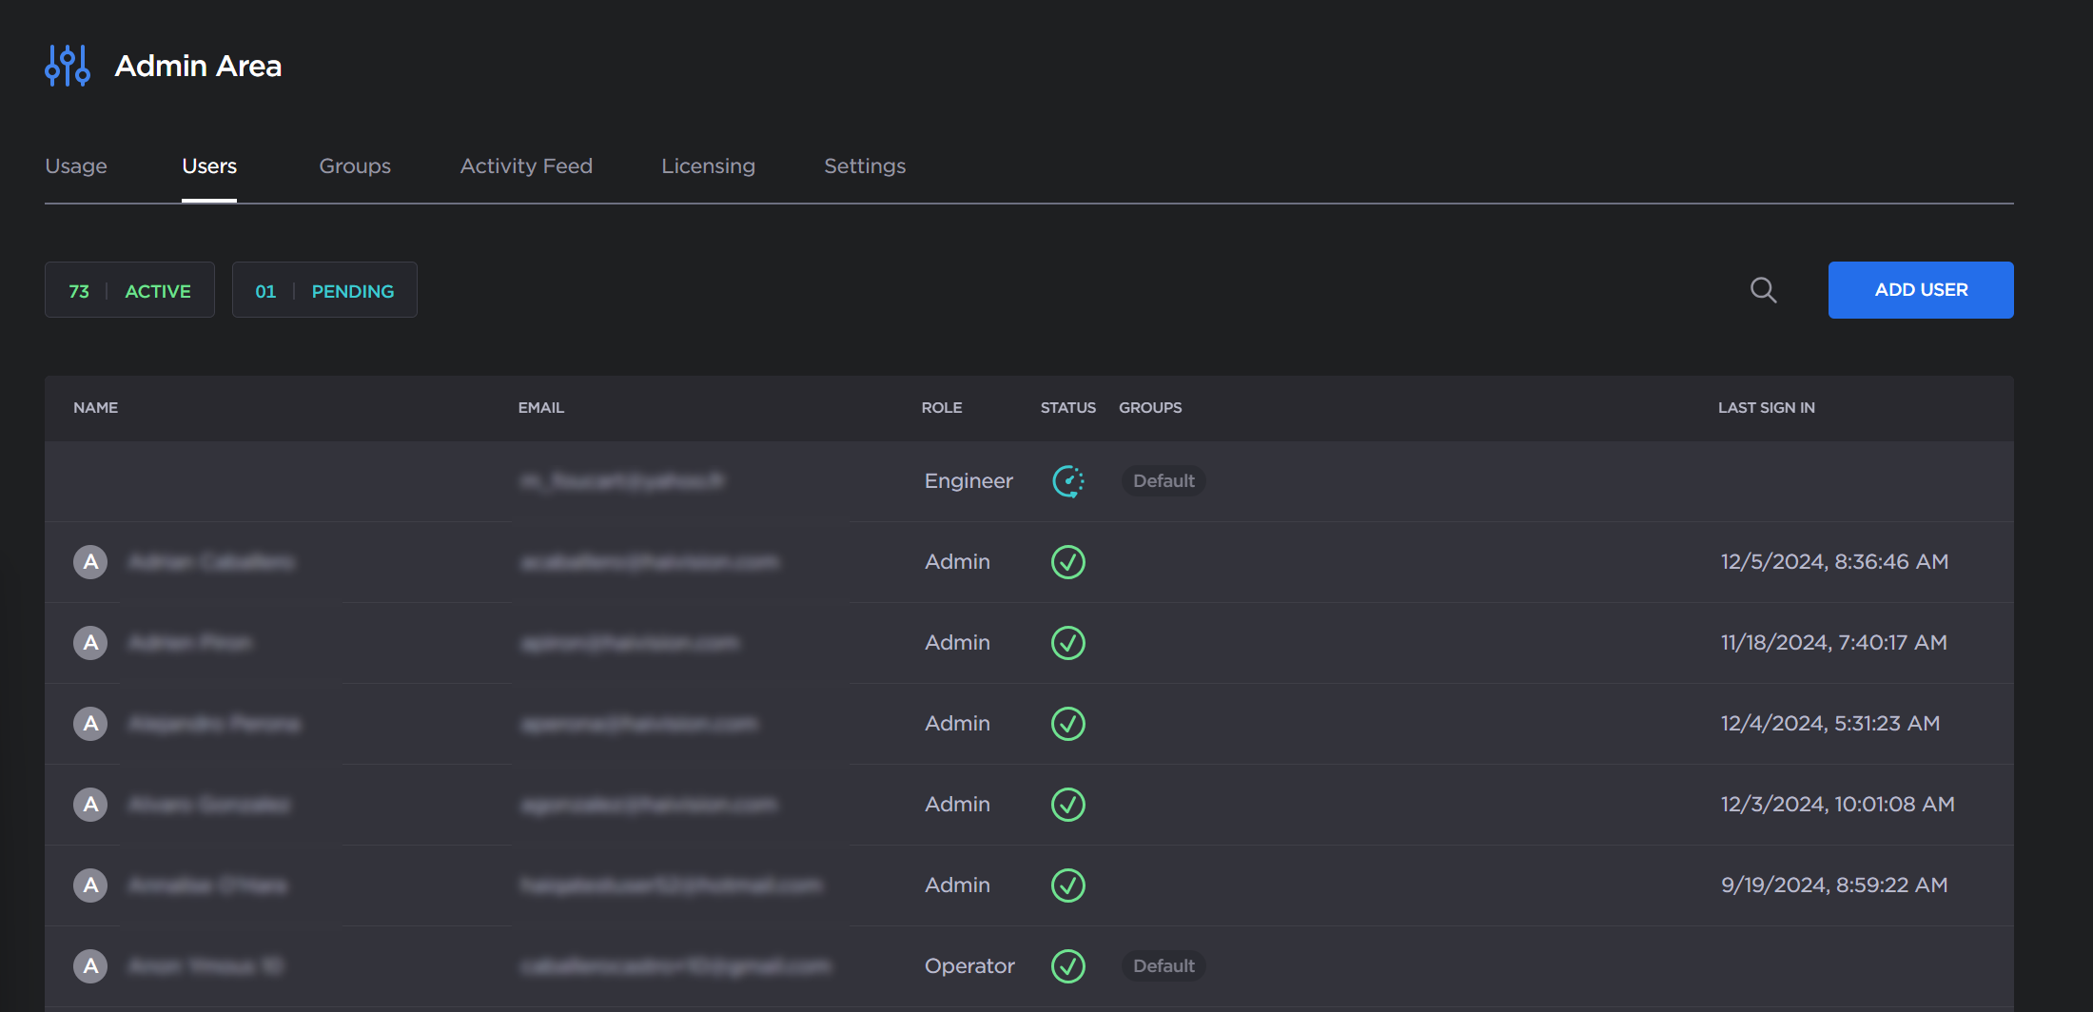Click the LAST SIGN IN column header
Viewport: 2093px width, 1012px height.
[1766, 407]
